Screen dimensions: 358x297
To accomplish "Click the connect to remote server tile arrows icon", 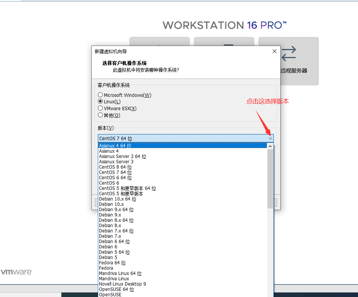I will point(289,54).
